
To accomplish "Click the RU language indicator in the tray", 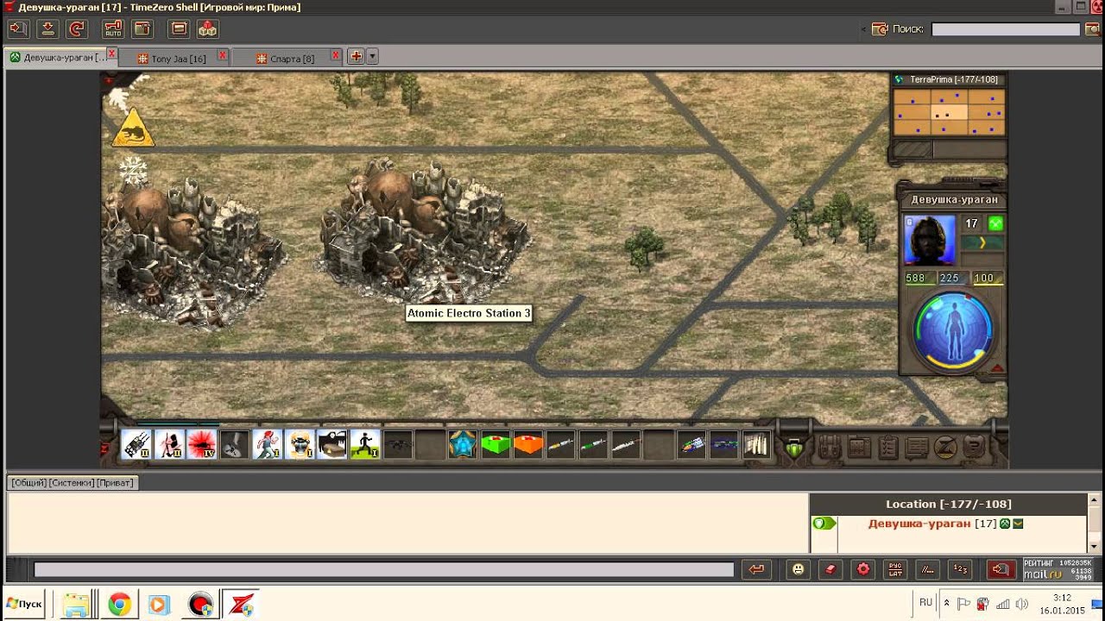I will click(925, 603).
